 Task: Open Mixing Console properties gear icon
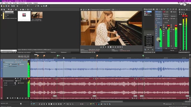157,9
